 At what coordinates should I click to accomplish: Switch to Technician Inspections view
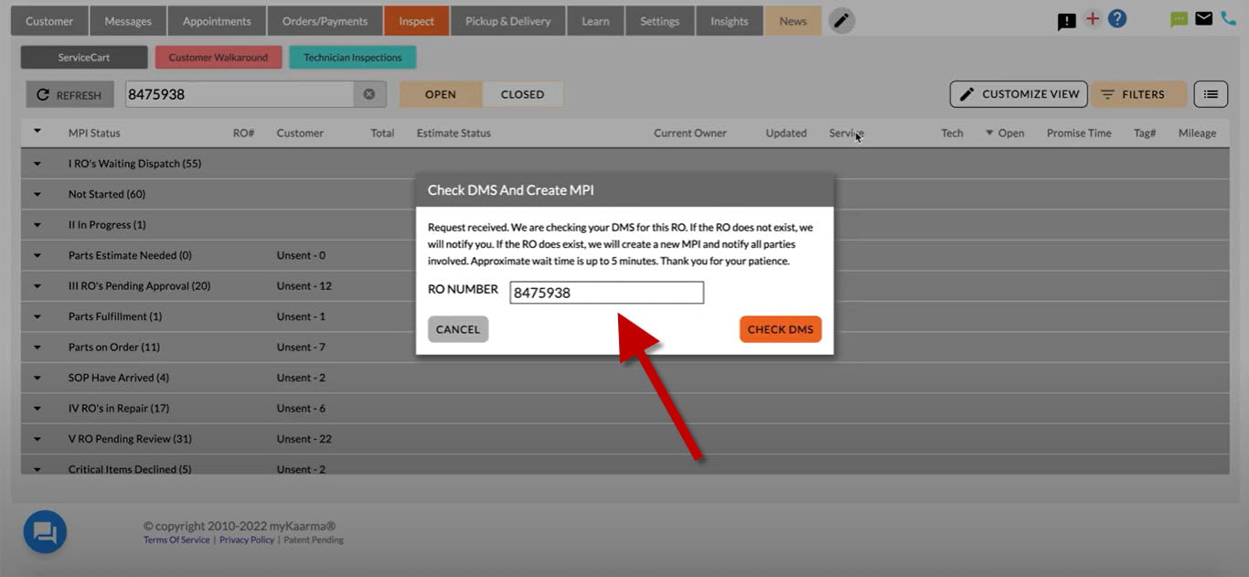pyautogui.click(x=353, y=58)
